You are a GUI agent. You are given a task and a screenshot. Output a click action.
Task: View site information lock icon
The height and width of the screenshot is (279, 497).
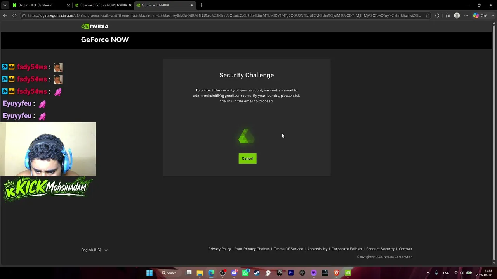[24, 15]
